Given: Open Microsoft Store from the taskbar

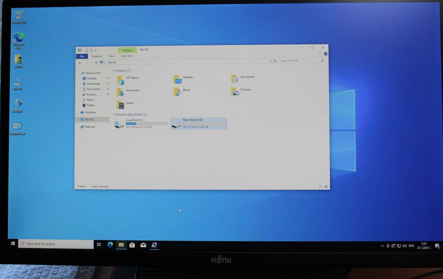Looking at the screenshot, I should click(132, 245).
